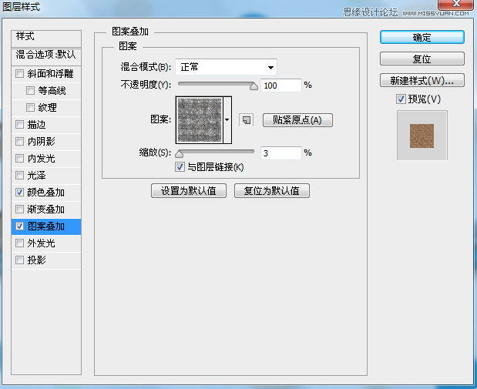Select the 纹理 sub-entry label

(48, 107)
